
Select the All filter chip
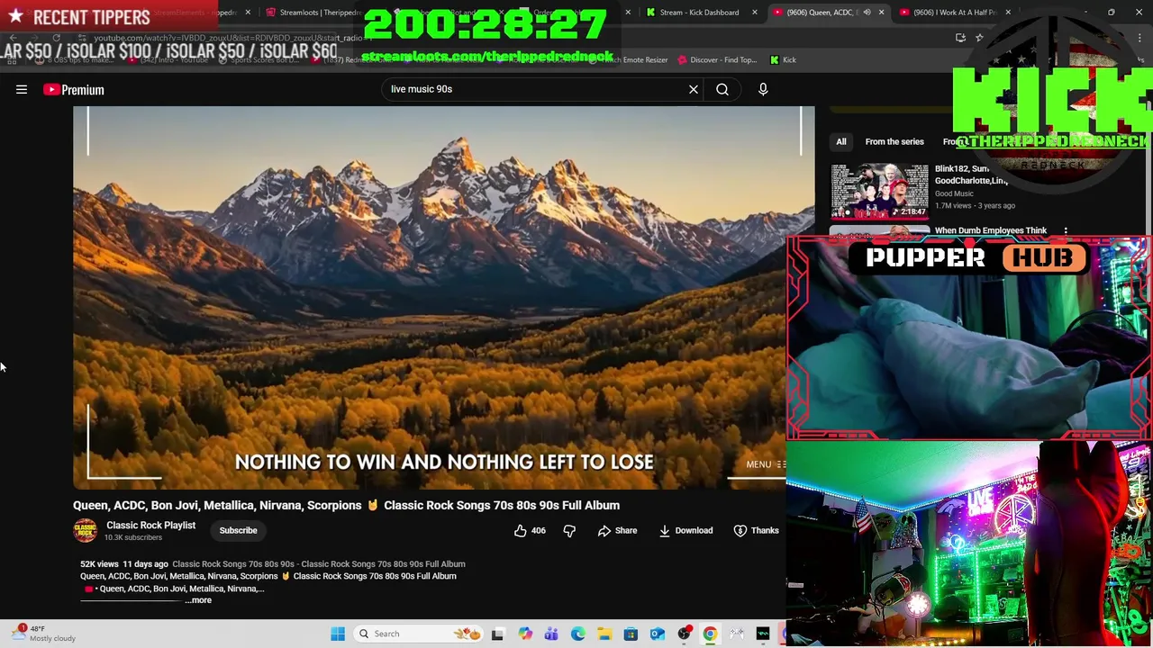point(840,141)
